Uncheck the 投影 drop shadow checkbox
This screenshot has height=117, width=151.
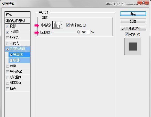[7, 26]
